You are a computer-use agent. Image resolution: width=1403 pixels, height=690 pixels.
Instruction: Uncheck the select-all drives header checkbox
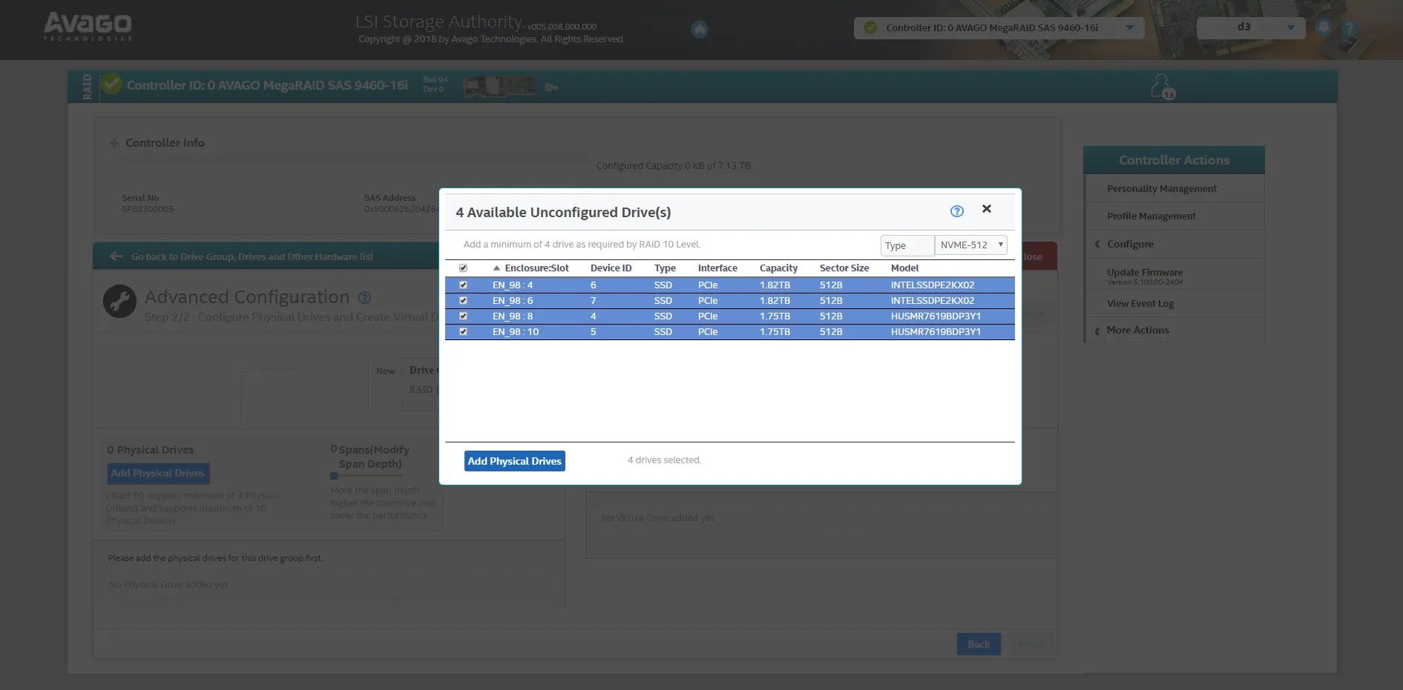[x=463, y=268]
